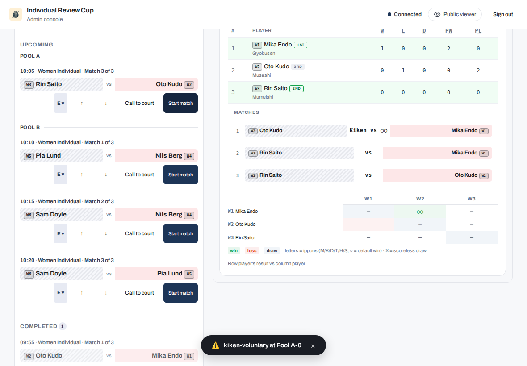Select Oto Kudo row in standings table
The image size is (527, 366).
pyautogui.click(x=362, y=71)
